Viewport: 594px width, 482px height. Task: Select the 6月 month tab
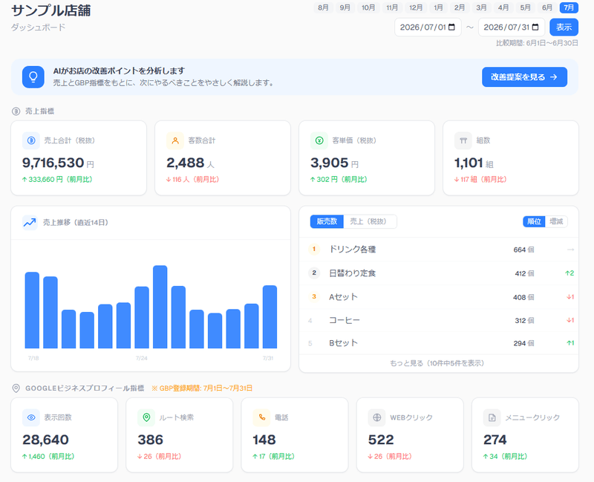(x=547, y=7)
